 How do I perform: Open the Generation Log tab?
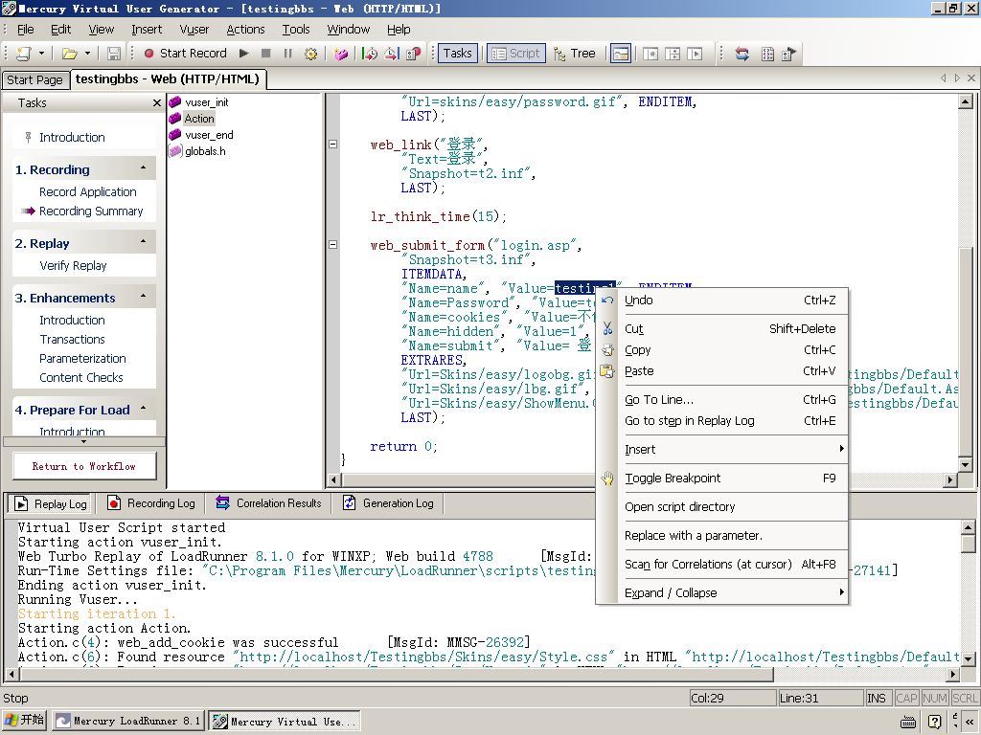[389, 503]
